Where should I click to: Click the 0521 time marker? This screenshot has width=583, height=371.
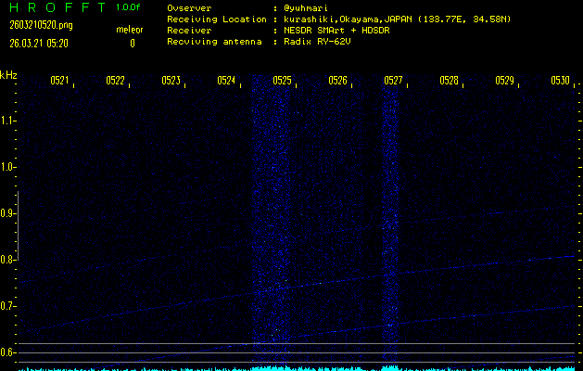[x=59, y=81]
